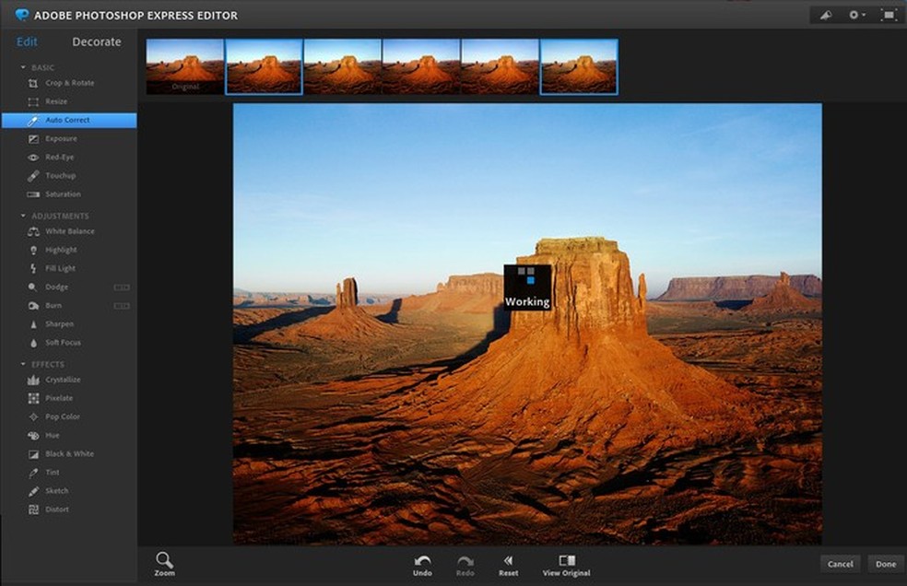Collapse the Adjustments section
The height and width of the screenshot is (586, 907).
(23, 217)
